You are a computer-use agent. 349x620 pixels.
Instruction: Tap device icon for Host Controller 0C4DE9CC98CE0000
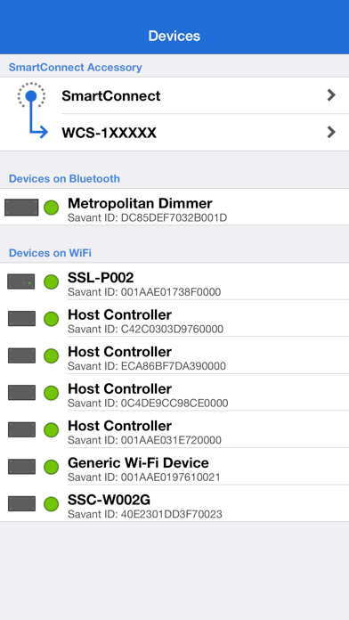[x=21, y=393]
